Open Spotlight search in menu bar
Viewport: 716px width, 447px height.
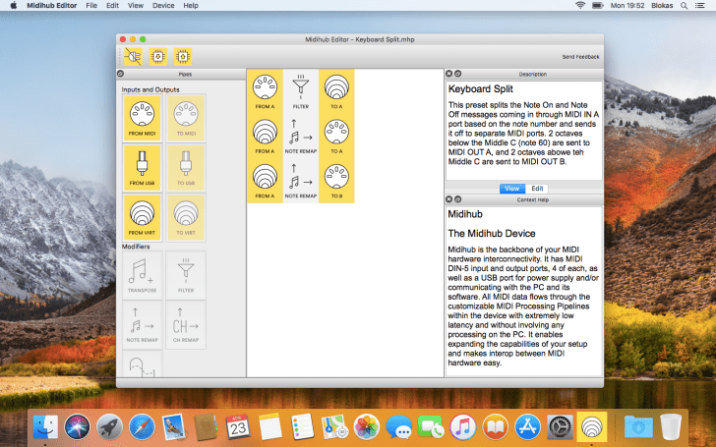(x=684, y=6)
